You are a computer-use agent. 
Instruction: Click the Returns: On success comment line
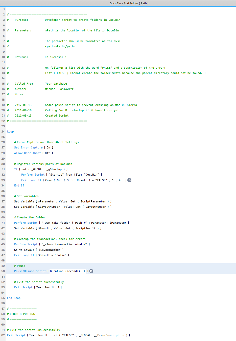(x=37, y=57)
